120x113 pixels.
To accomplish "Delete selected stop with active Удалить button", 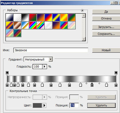I will (101, 105).
